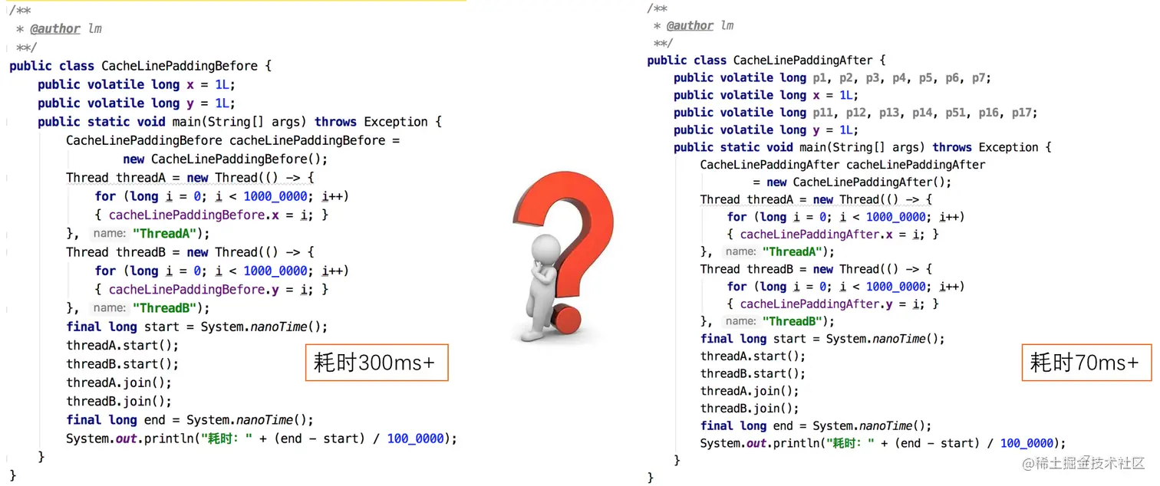This screenshot has height=486, width=1160.
Task: Select "public volatile long x = 1L;" in CacheLinePaddingAfter class
Action: tap(766, 95)
